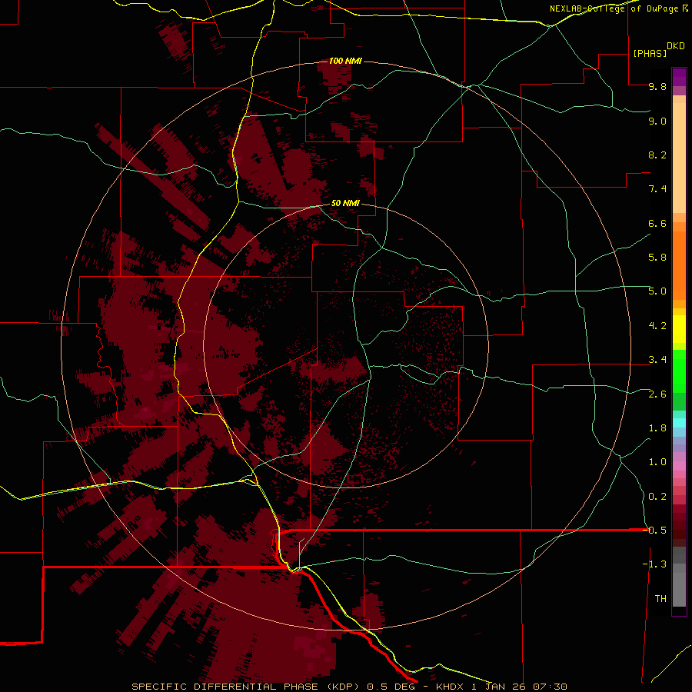
Task: Click the 5.8 legend value
Action: pos(657,258)
